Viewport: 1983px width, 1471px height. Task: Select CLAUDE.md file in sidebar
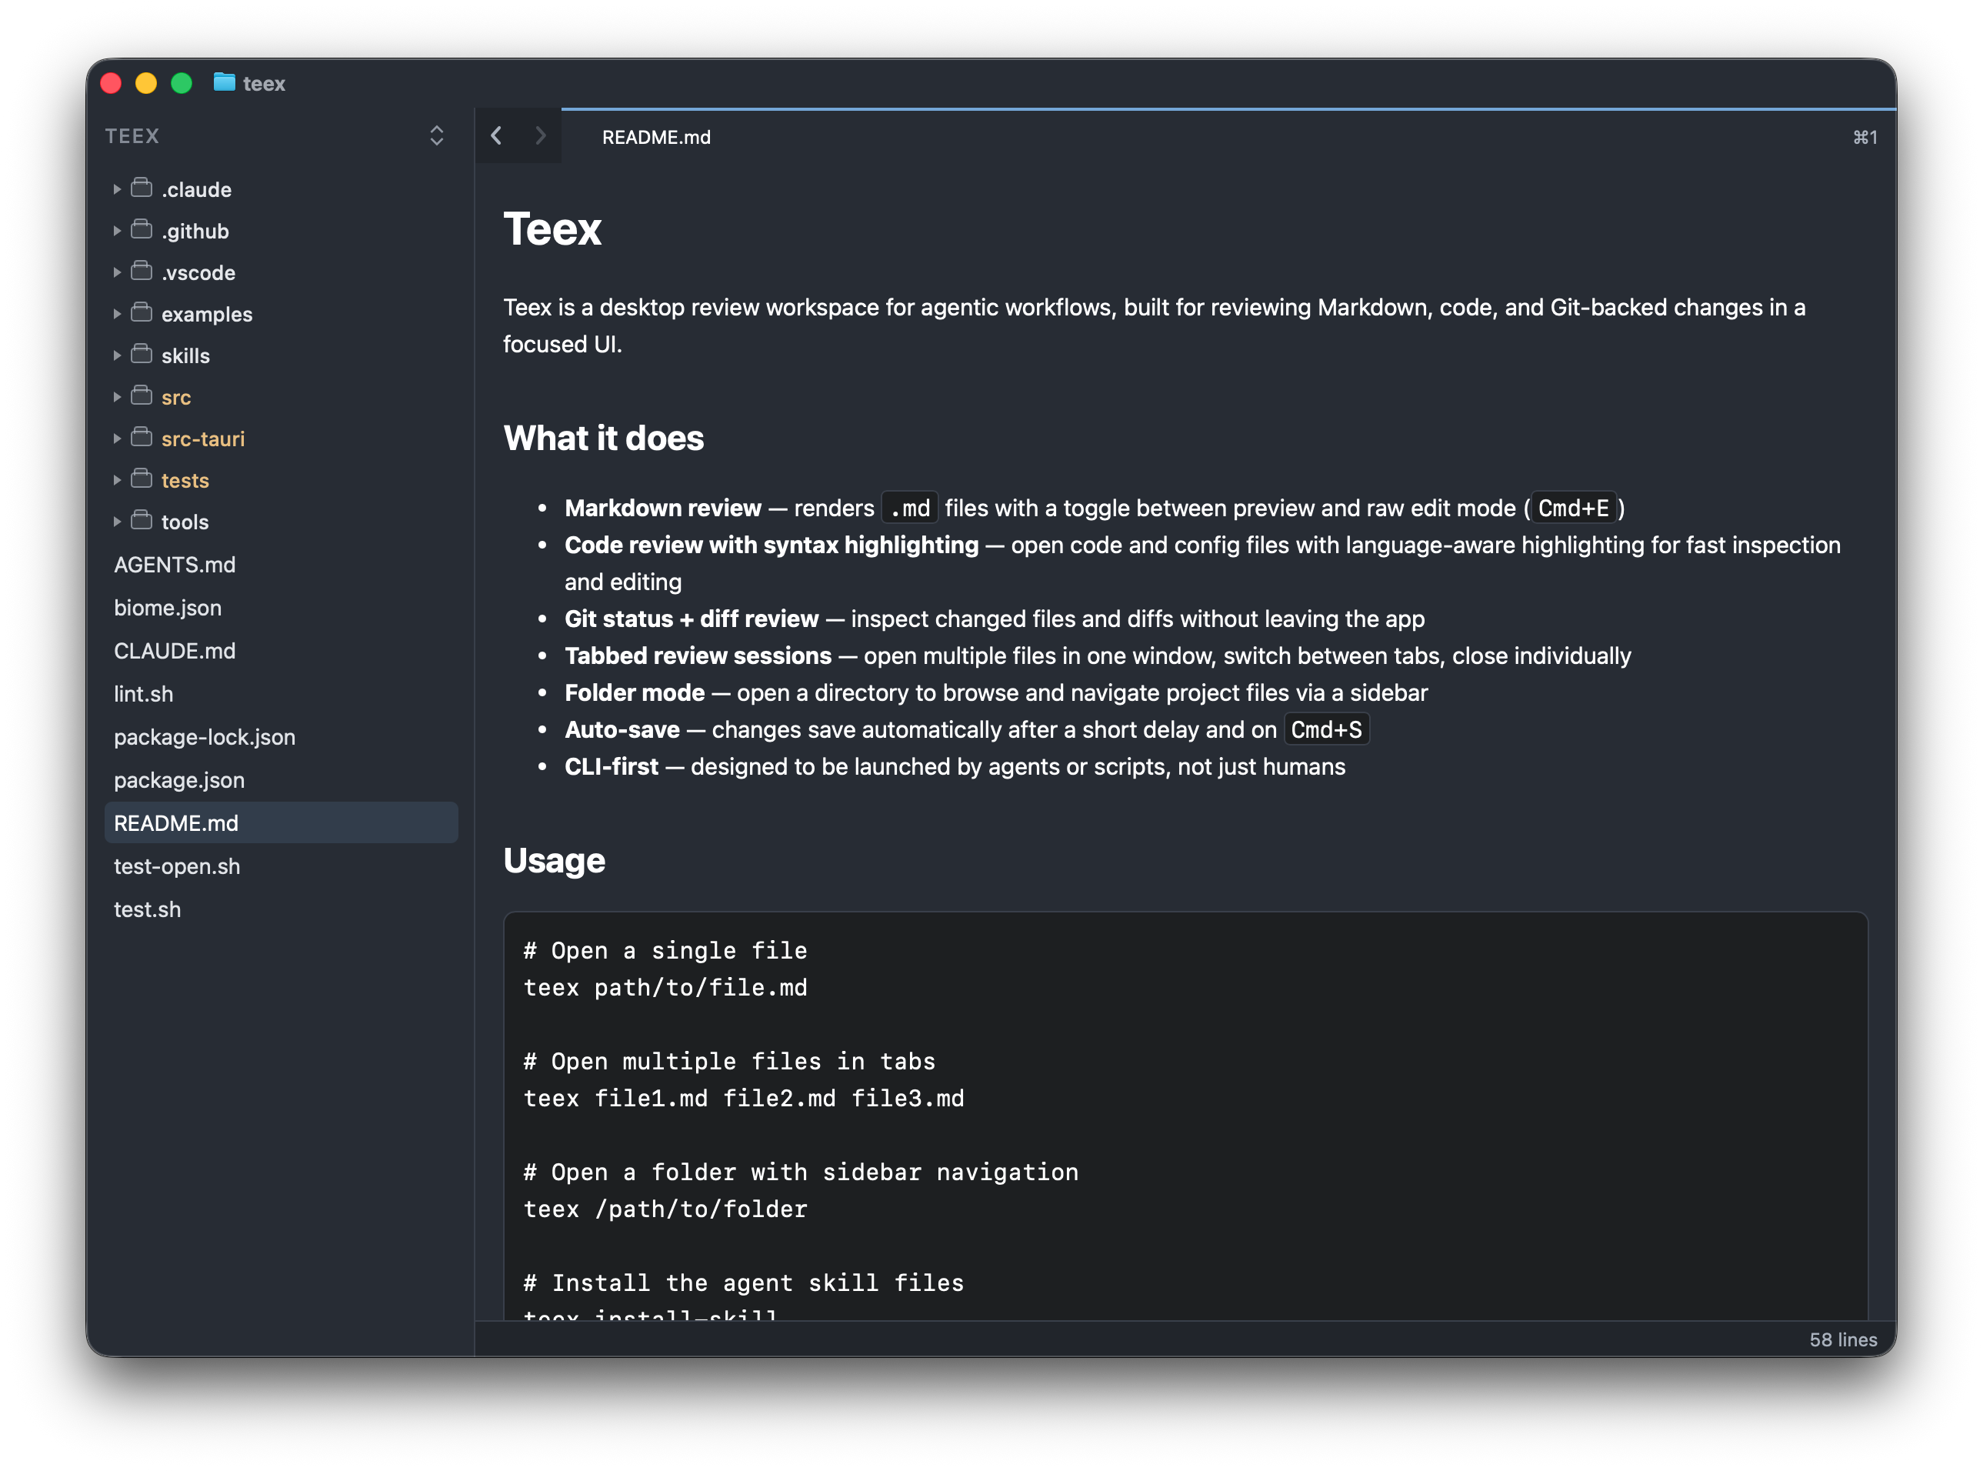(x=175, y=651)
